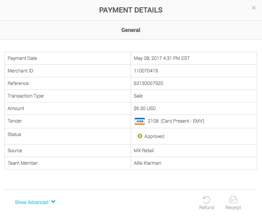Click the Receipt printer icon
The height and width of the screenshot is (221, 262).
[233, 200]
